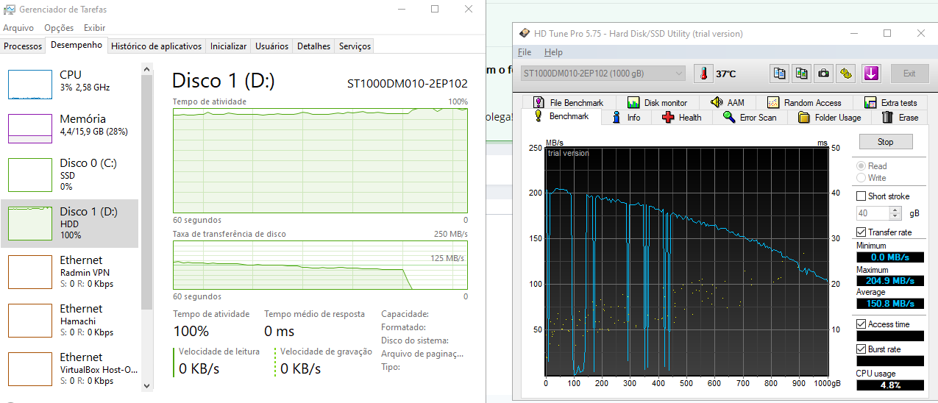Select the Benchmark tab in HD Tune
This screenshot has height=403, width=938.
(x=561, y=116)
